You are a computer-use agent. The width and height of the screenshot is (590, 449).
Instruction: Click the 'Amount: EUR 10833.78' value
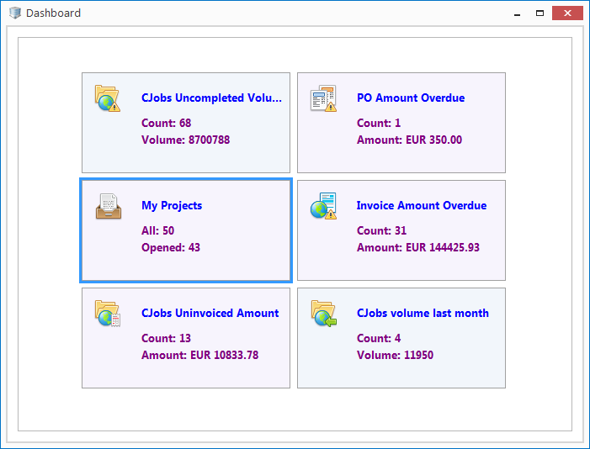click(x=199, y=355)
